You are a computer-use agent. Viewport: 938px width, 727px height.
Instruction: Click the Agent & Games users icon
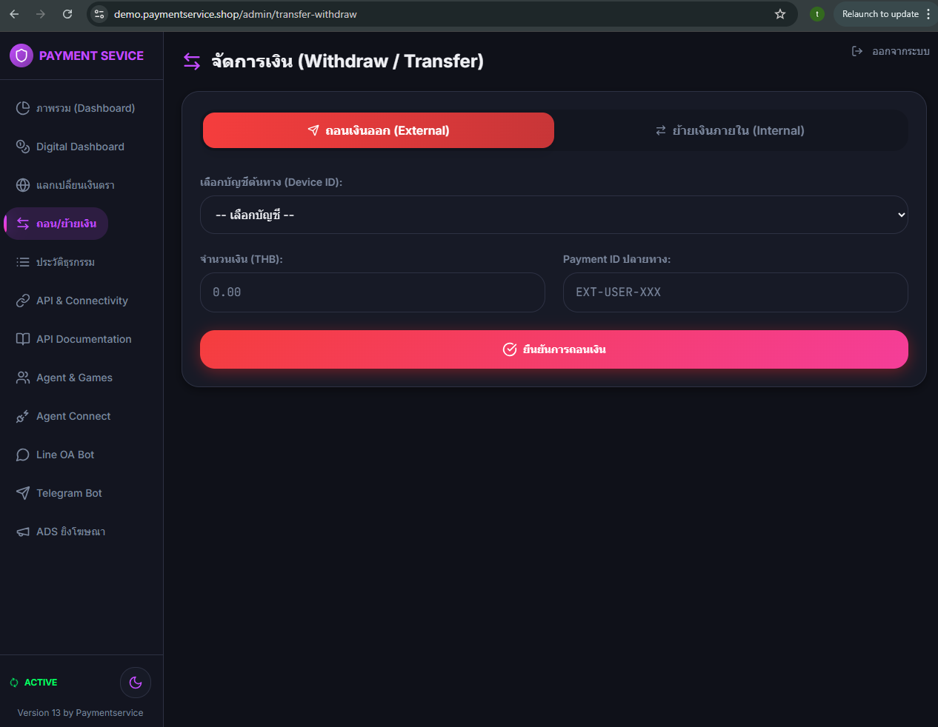[23, 378]
